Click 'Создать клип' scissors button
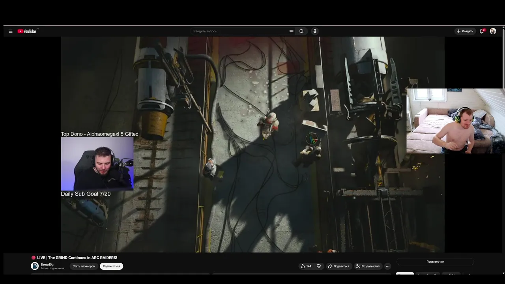505x284 pixels. [x=368, y=266]
